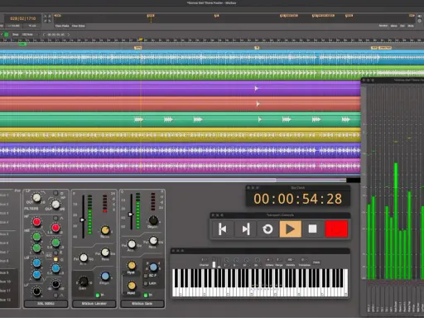This screenshot has width=424, height=318.
Task: Click the Leveler threshold fader handle
Action: point(82,220)
